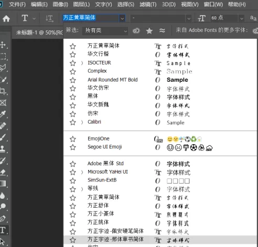Select the Healing Brush tool
The width and height of the screenshot is (258, 247).
coord(3,126)
